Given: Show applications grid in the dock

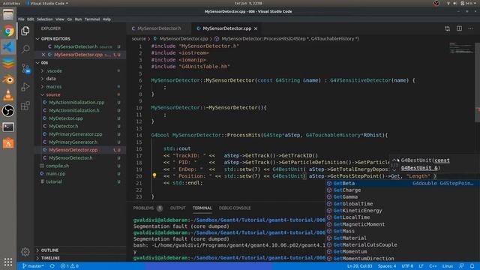Looking at the screenshot, I should (8, 262).
